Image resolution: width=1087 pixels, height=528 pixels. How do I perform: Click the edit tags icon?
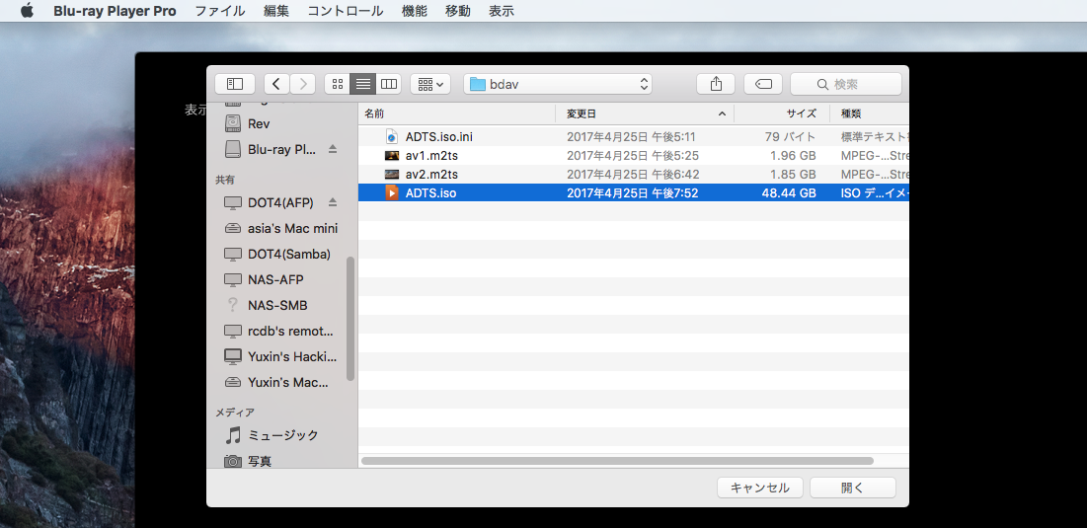[763, 84]
